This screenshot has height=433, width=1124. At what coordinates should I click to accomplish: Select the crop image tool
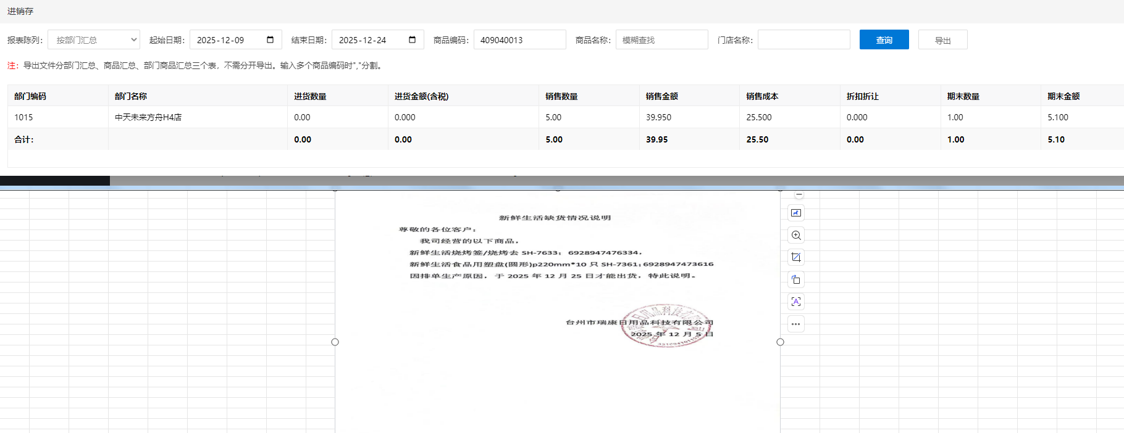click(796, 257)
